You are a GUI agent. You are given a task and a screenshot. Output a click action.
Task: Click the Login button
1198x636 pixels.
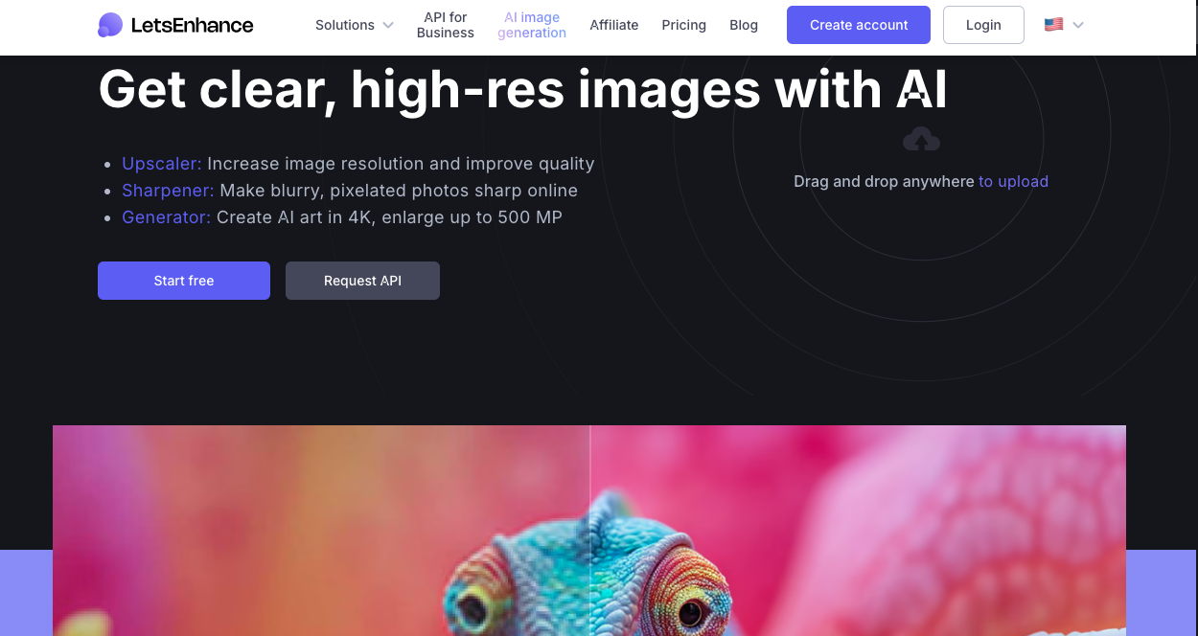click(983, 25)
